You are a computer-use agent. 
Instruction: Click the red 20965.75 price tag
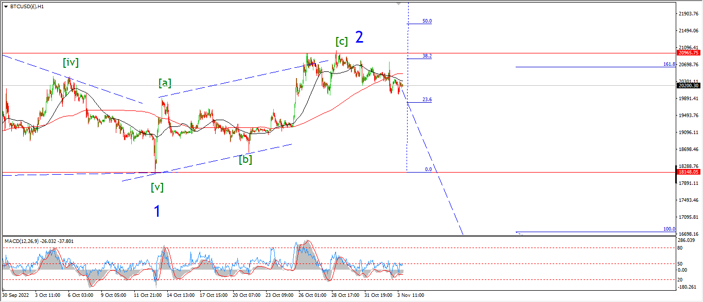[x=689, y=53]
